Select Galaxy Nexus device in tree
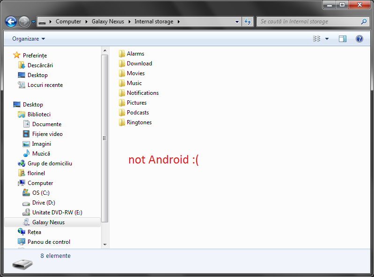 52,222
